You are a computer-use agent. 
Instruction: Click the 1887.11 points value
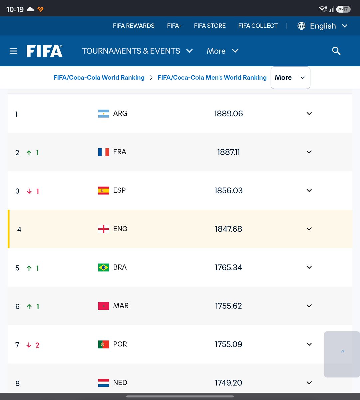(229, 152)
